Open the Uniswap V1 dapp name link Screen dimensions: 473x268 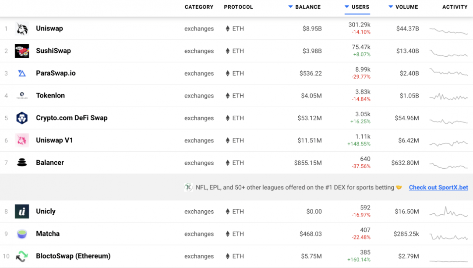tap(55, 140)
